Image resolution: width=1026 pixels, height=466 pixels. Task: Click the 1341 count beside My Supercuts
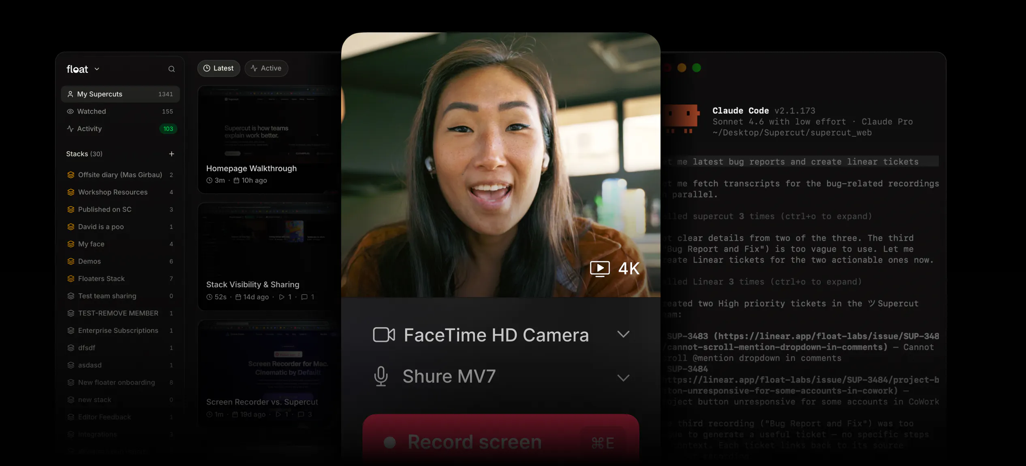[x=166, y=94]
